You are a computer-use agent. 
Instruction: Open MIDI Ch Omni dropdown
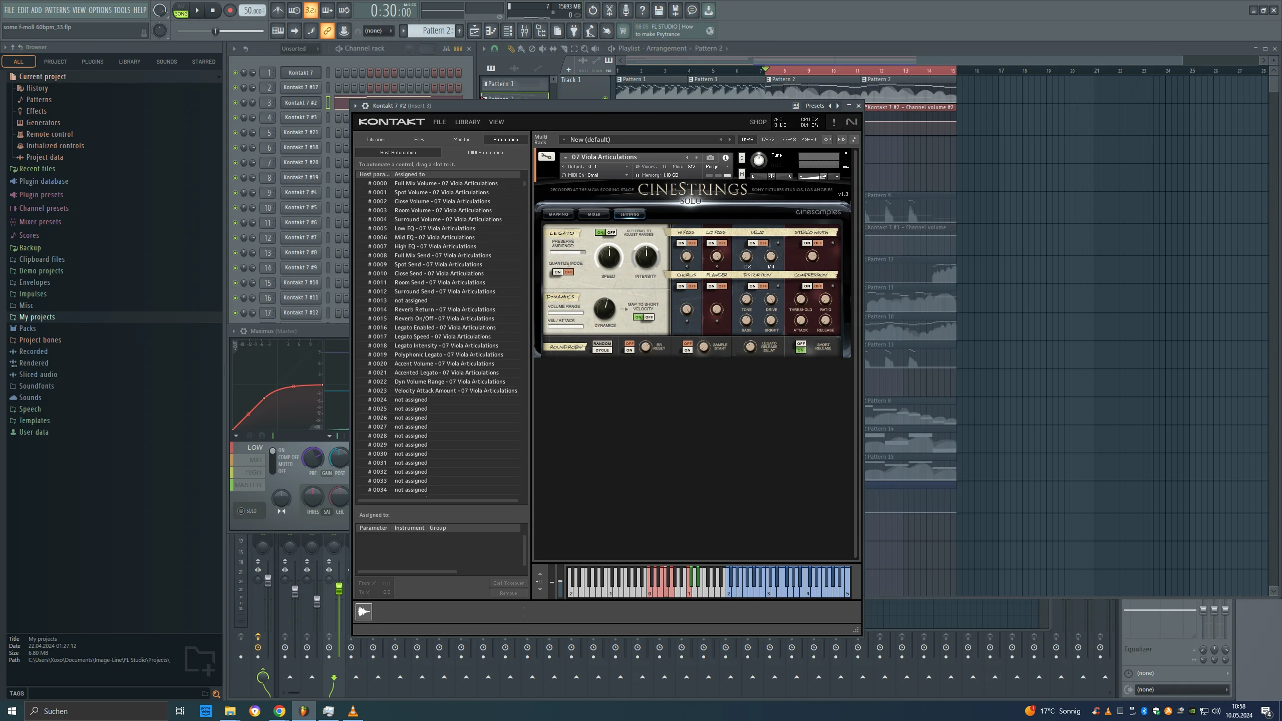click(596, 175)
